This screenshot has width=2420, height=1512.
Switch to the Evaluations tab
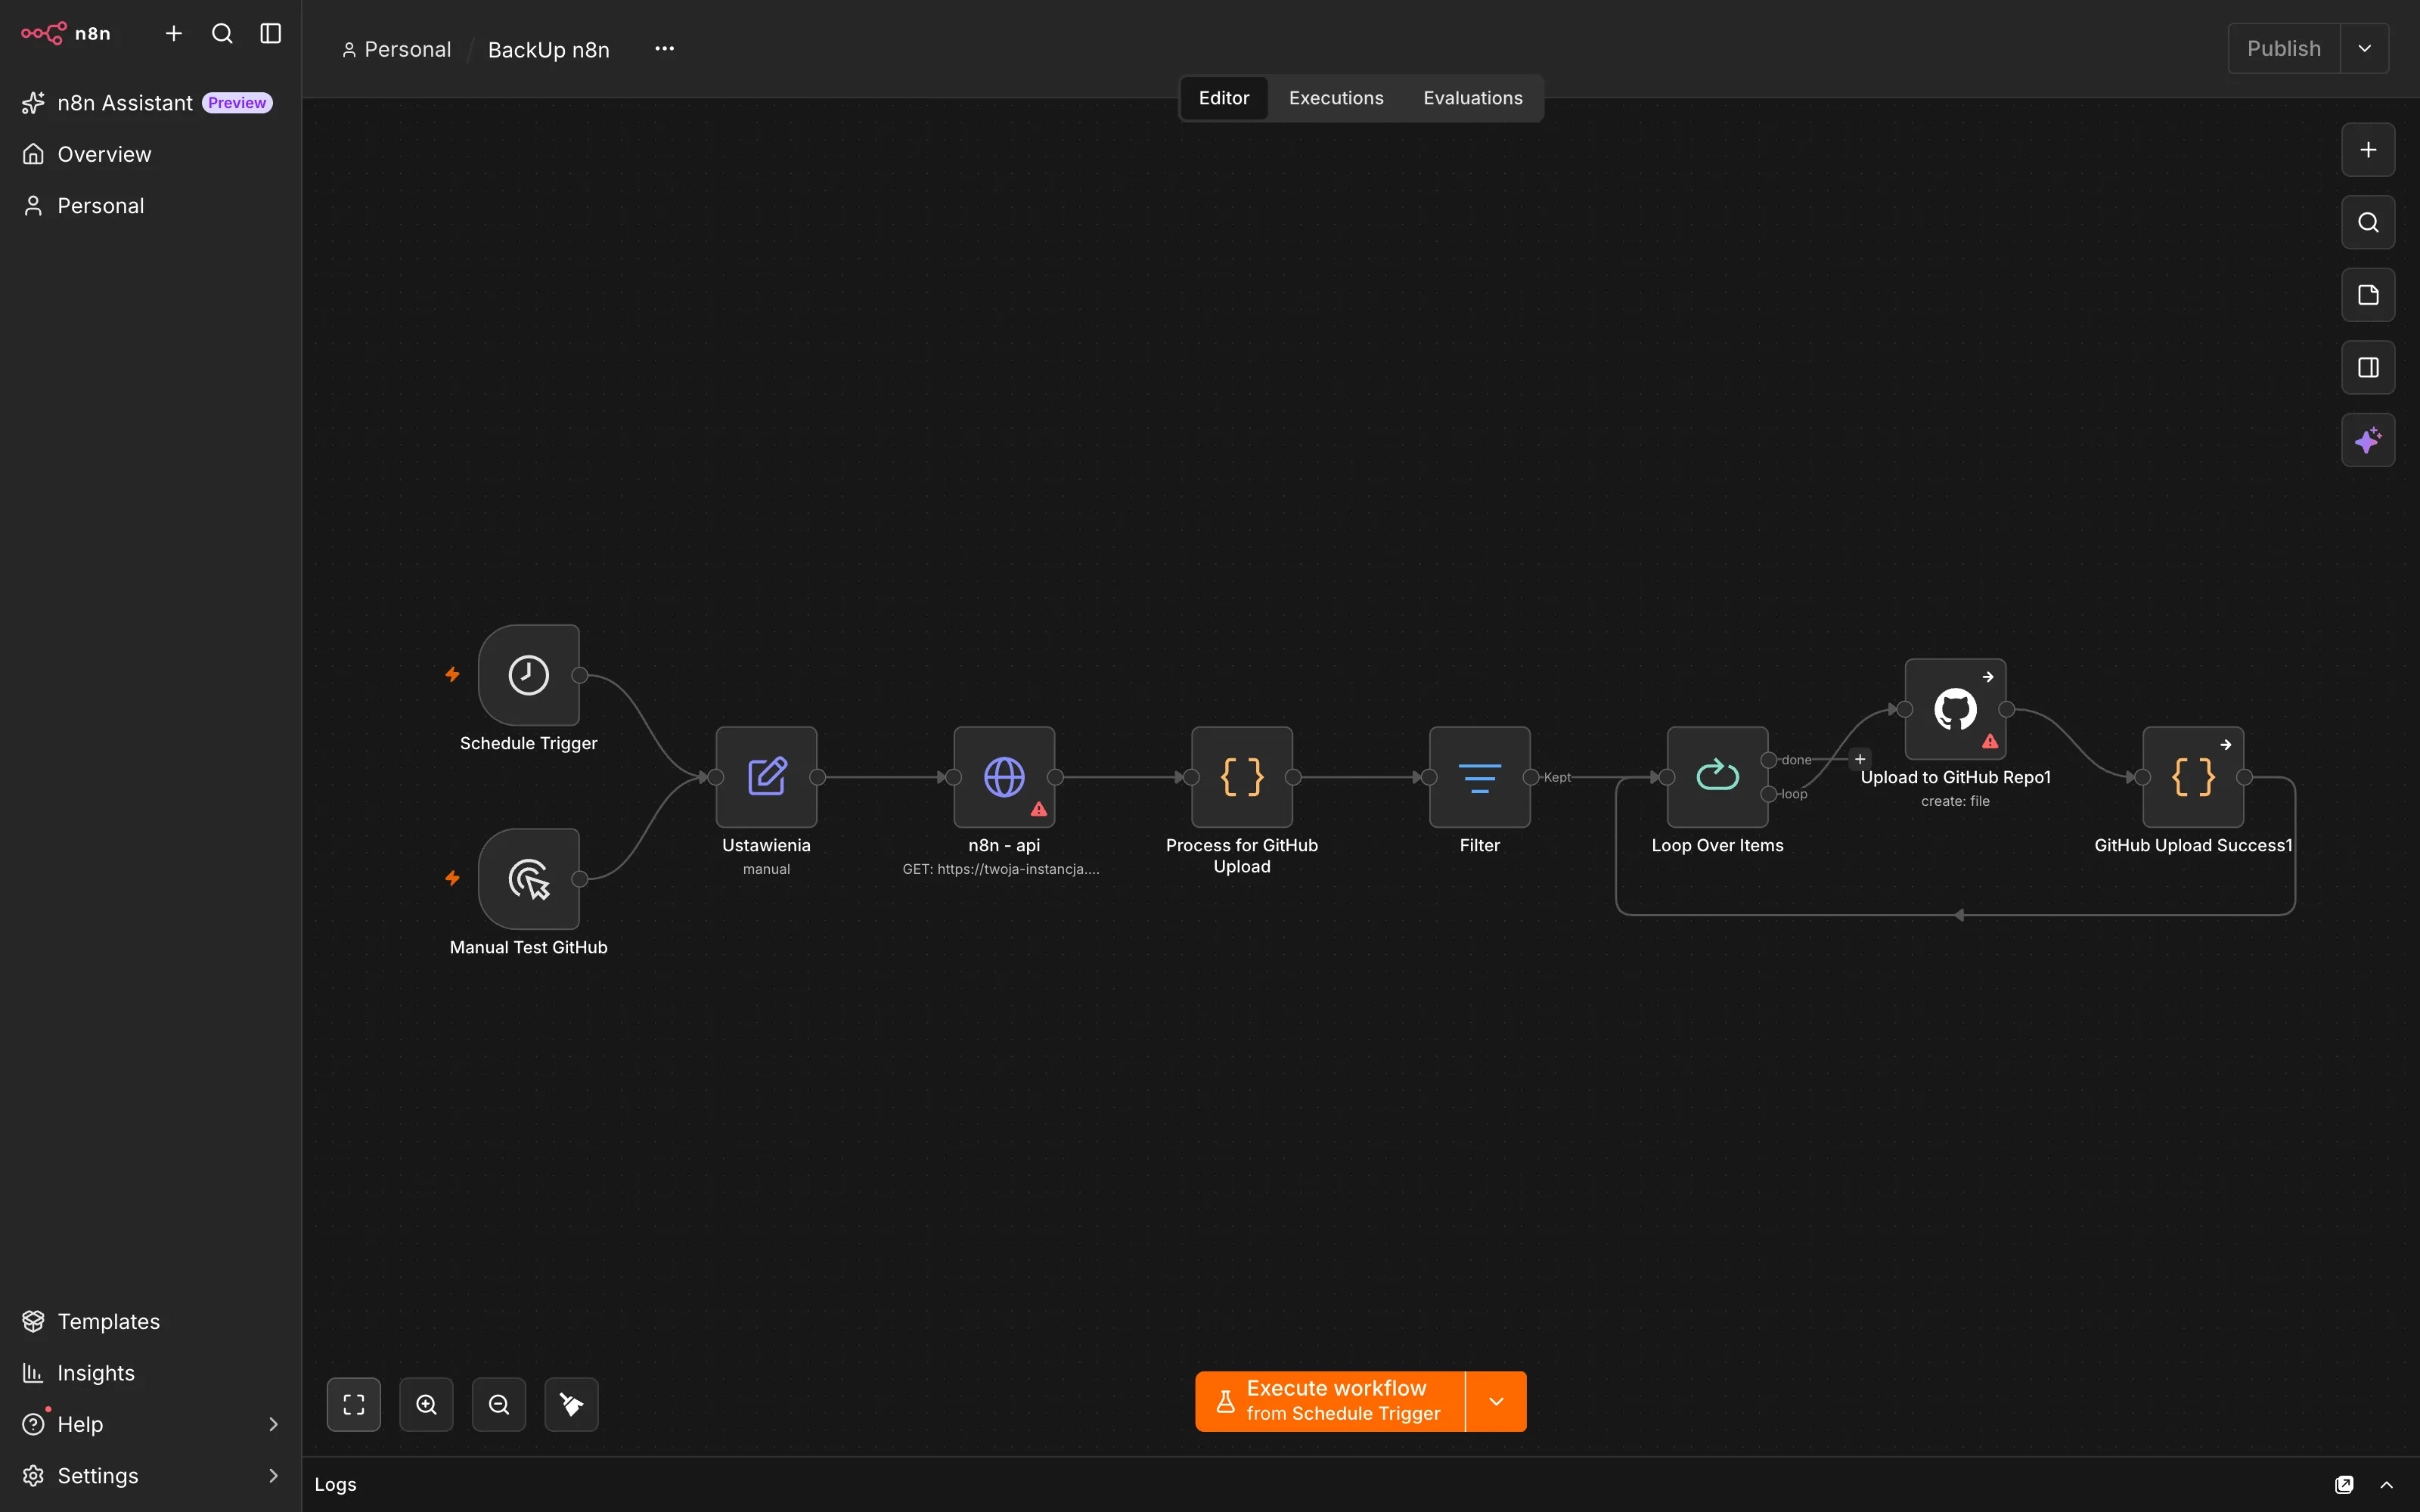tap(1472, 98)
